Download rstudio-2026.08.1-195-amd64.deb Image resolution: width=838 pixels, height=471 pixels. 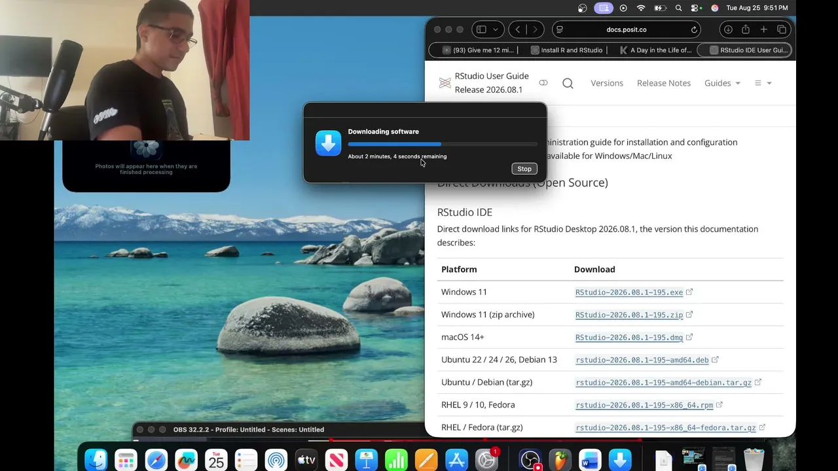[x=642, y=360]
